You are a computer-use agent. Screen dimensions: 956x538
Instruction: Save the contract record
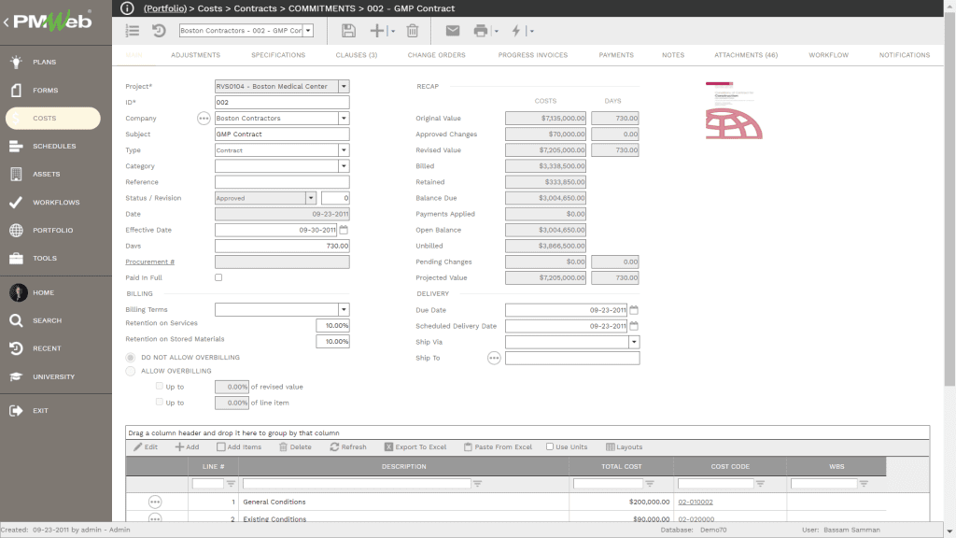click(348, 31)
